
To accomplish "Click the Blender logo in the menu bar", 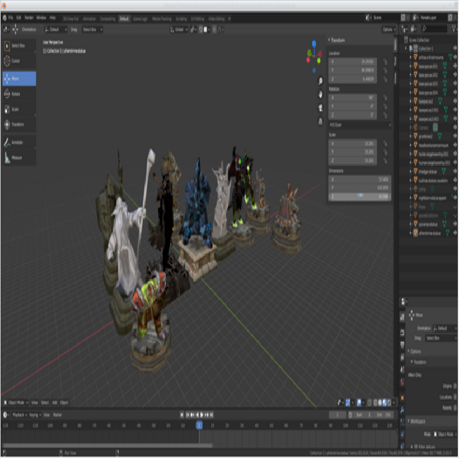I will pos(5,18).
